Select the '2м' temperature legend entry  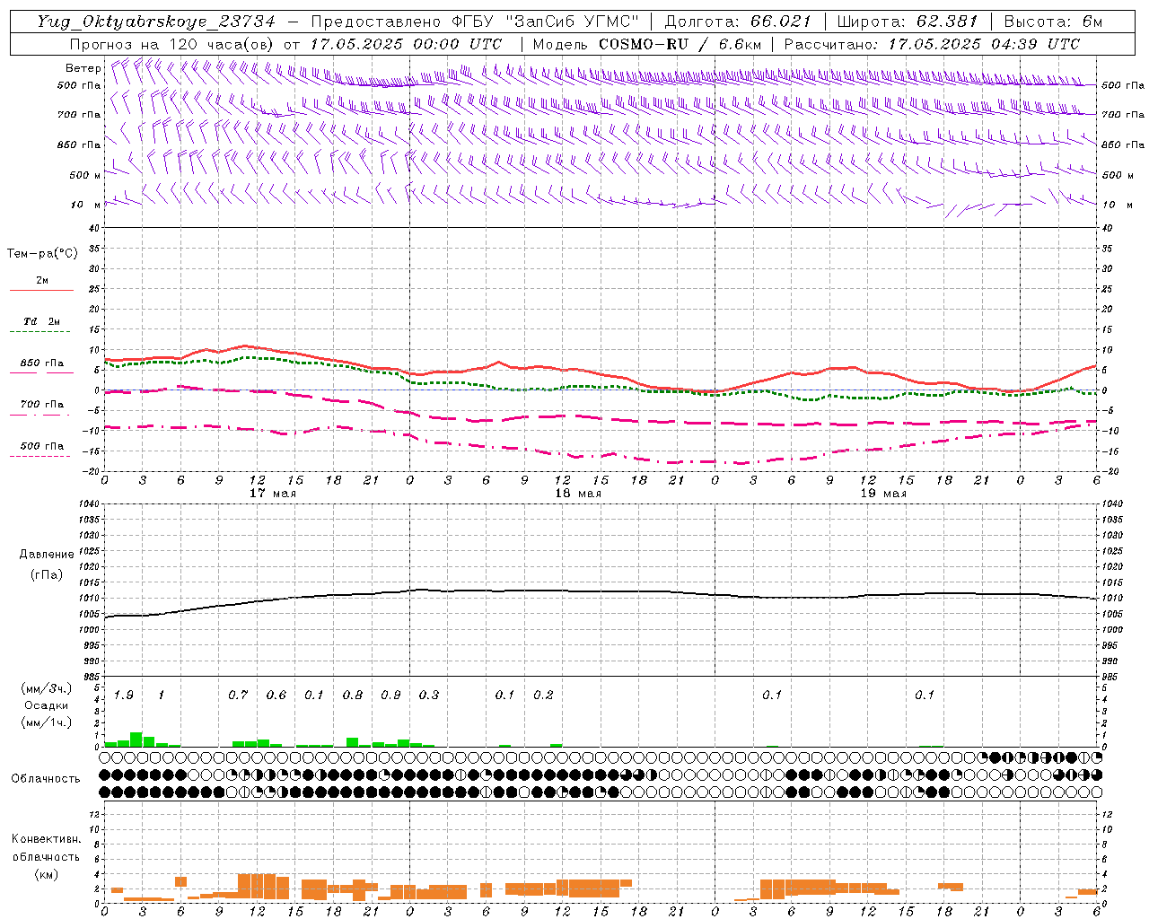pyautogui.click(x=42, y=281)
